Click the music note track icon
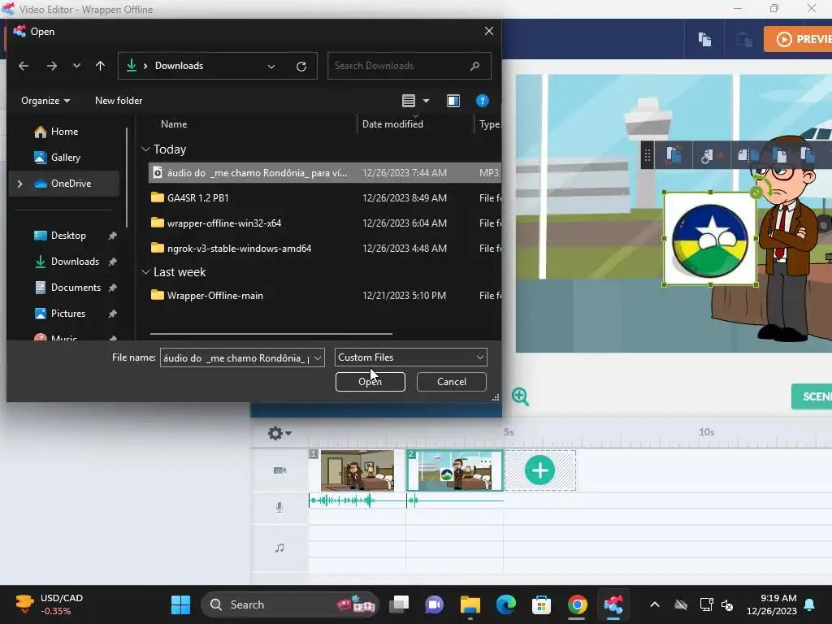The height and width of the screenshot is (624, 832). pos(279,548)
